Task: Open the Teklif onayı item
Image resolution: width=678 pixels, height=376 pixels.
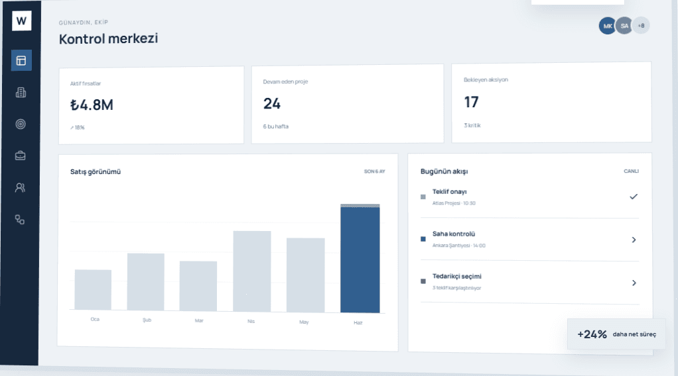Action: click(x=529, y=197)
